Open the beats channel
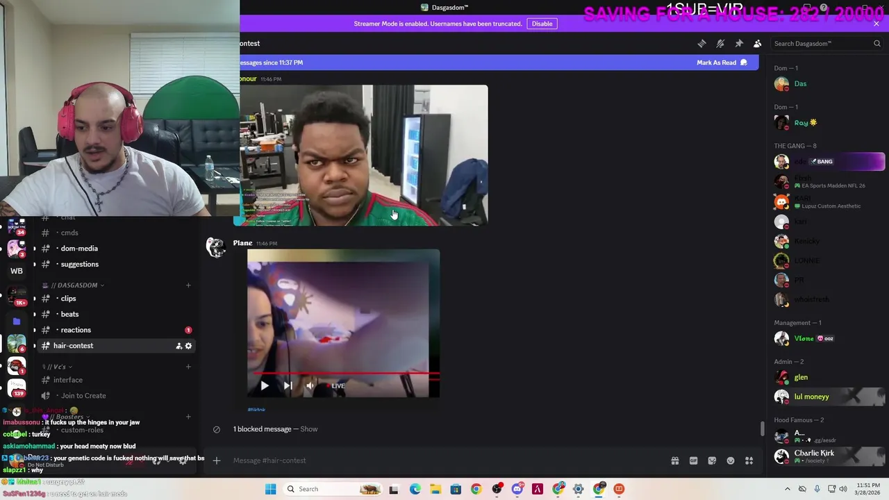The height and width of the screenshot is (500, 889). pyautogui.click(x=69, y=315)
